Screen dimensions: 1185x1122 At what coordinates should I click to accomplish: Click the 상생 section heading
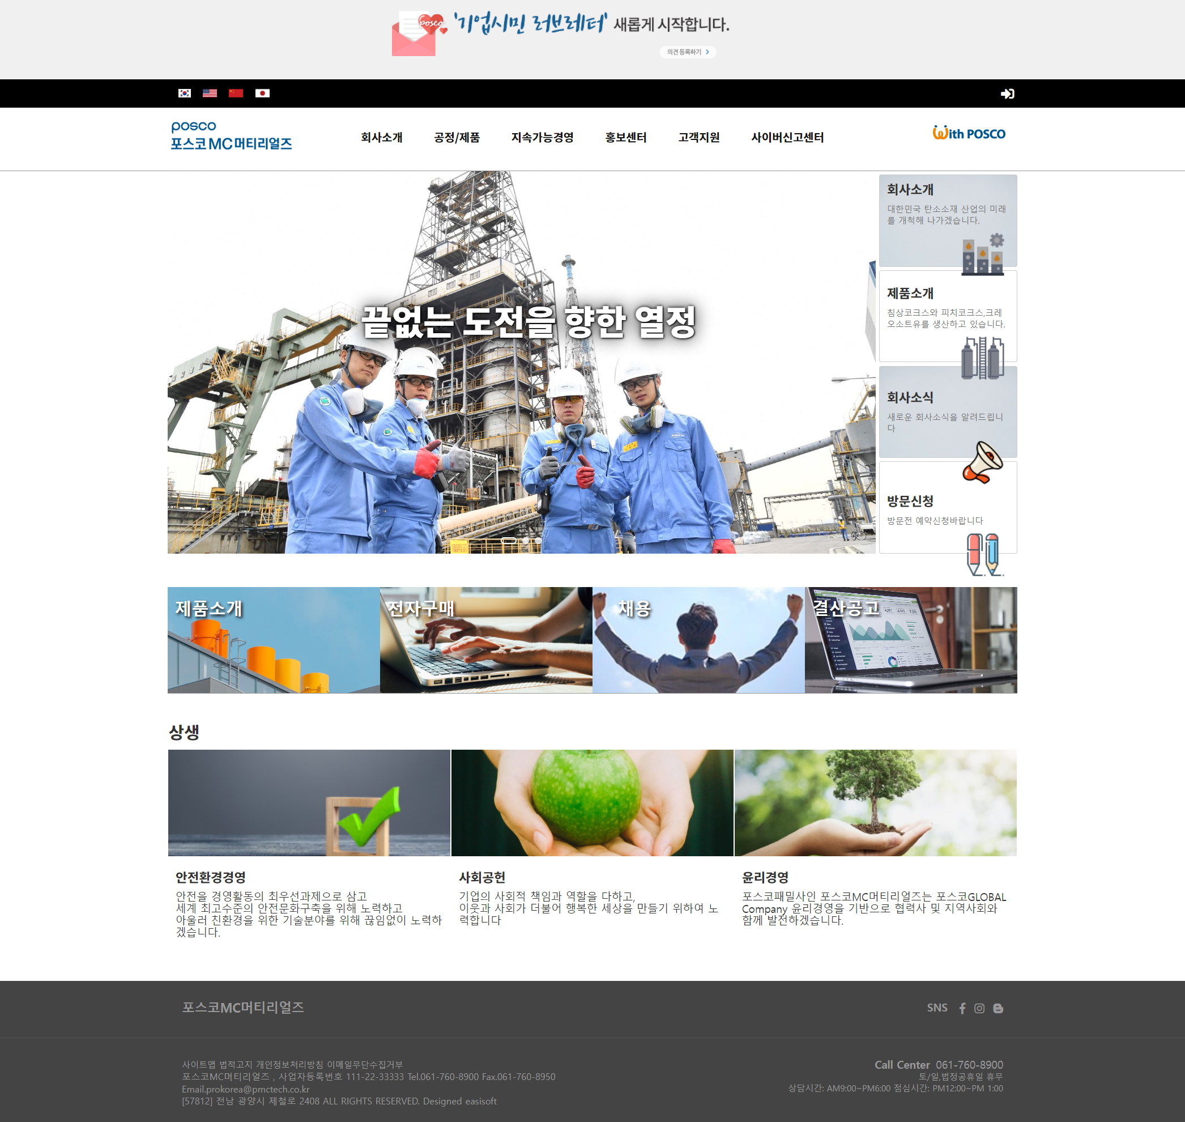184,732
